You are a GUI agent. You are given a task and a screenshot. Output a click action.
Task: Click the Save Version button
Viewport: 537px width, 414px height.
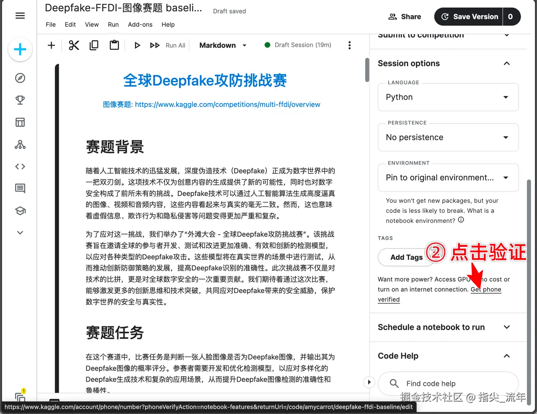(x=469, y=17)
